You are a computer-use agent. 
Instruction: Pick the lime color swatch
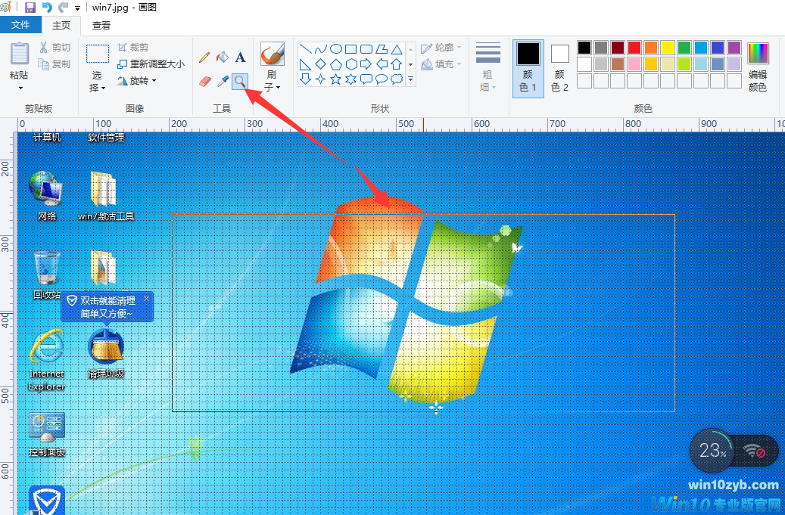click(684, 64)
